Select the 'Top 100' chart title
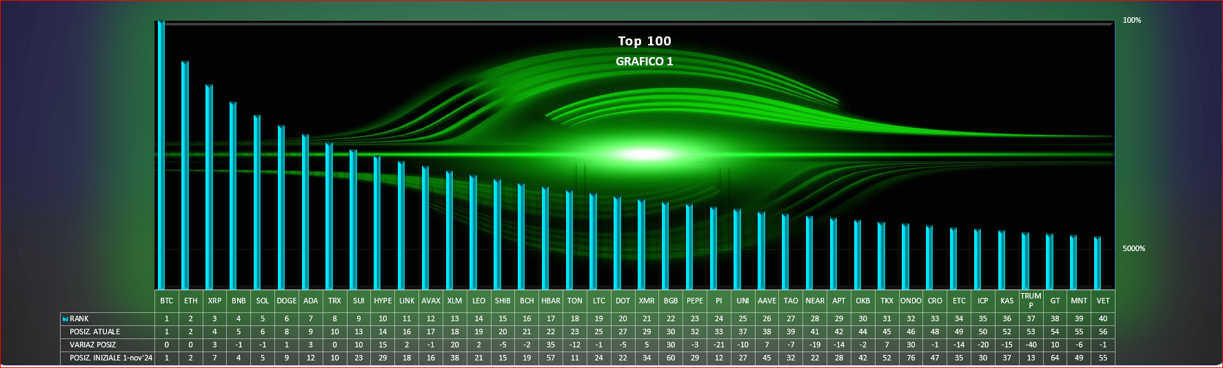This screenshot has width=1223, height=368. (645, 41)
